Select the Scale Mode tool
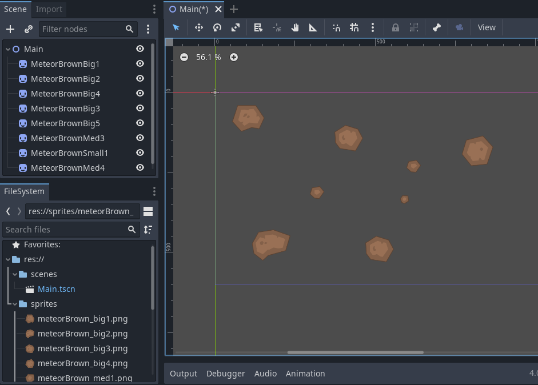538x385 pixels. pyautogui.click(x=236, y=27)
